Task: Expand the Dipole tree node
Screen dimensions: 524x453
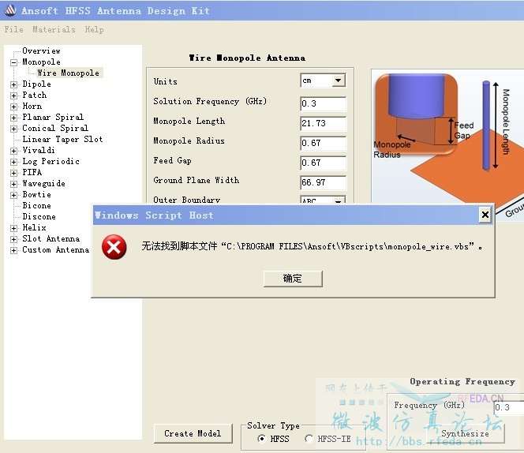Action: 13,84
